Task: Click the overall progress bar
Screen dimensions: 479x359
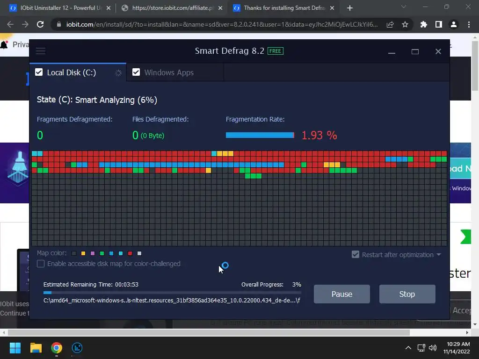Action: tap(172, 293)
